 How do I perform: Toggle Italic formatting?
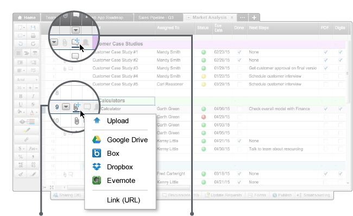pos(33,96)
